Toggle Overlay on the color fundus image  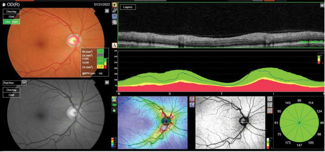pos(11,12)
